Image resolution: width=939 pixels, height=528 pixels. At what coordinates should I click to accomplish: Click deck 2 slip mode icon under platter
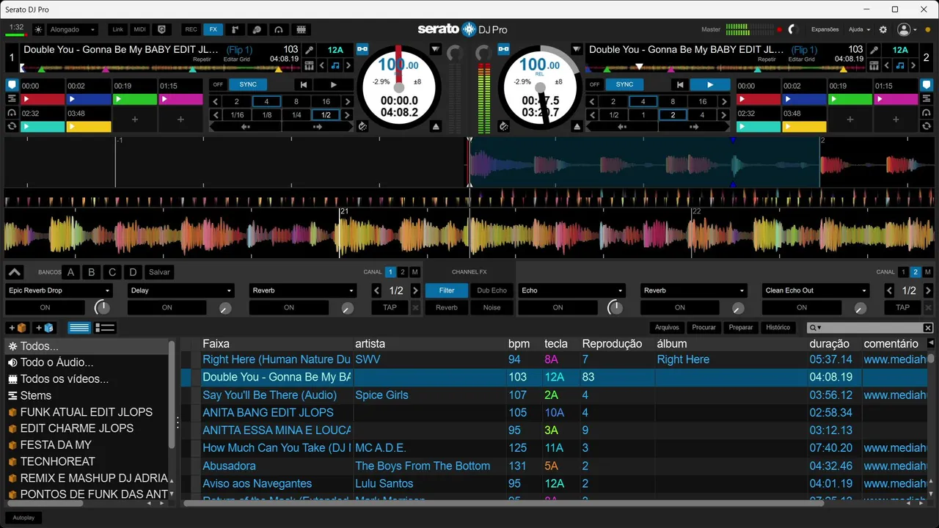point(503,126)
